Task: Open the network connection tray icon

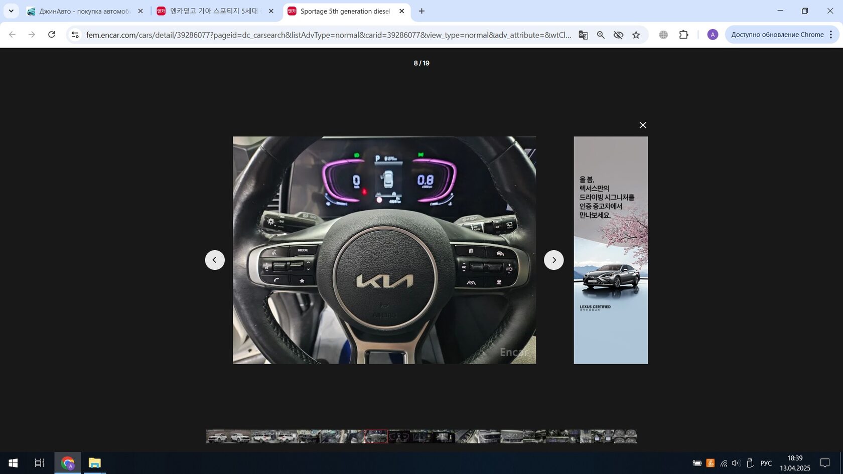Action: coord(724,463)
